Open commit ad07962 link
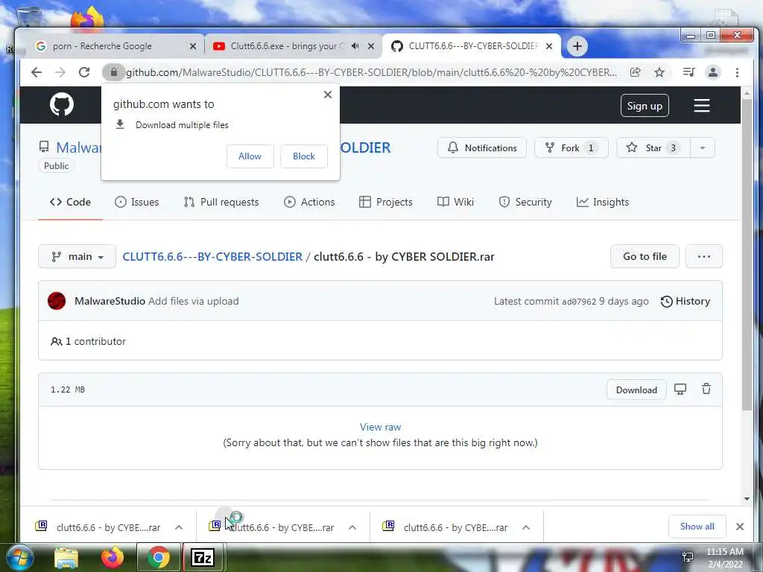 pyautogui.click(x=578, y=302)
